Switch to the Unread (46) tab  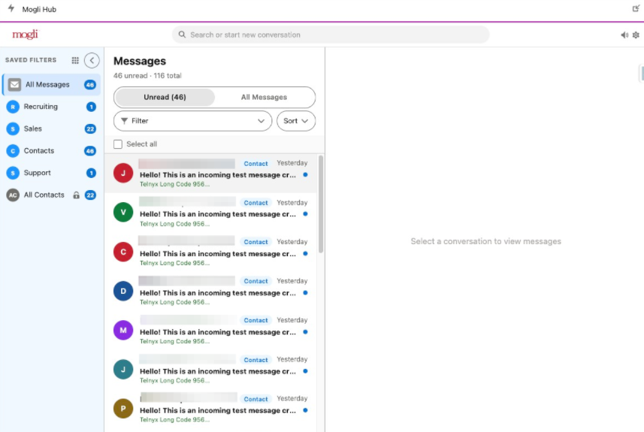(x=165, y=98)
